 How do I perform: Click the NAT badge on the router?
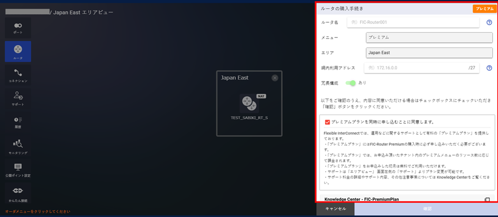261,96
